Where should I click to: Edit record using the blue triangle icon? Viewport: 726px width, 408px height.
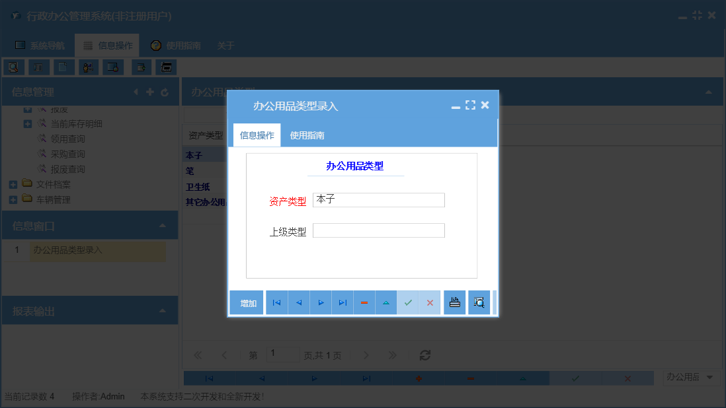pos(386,302)
